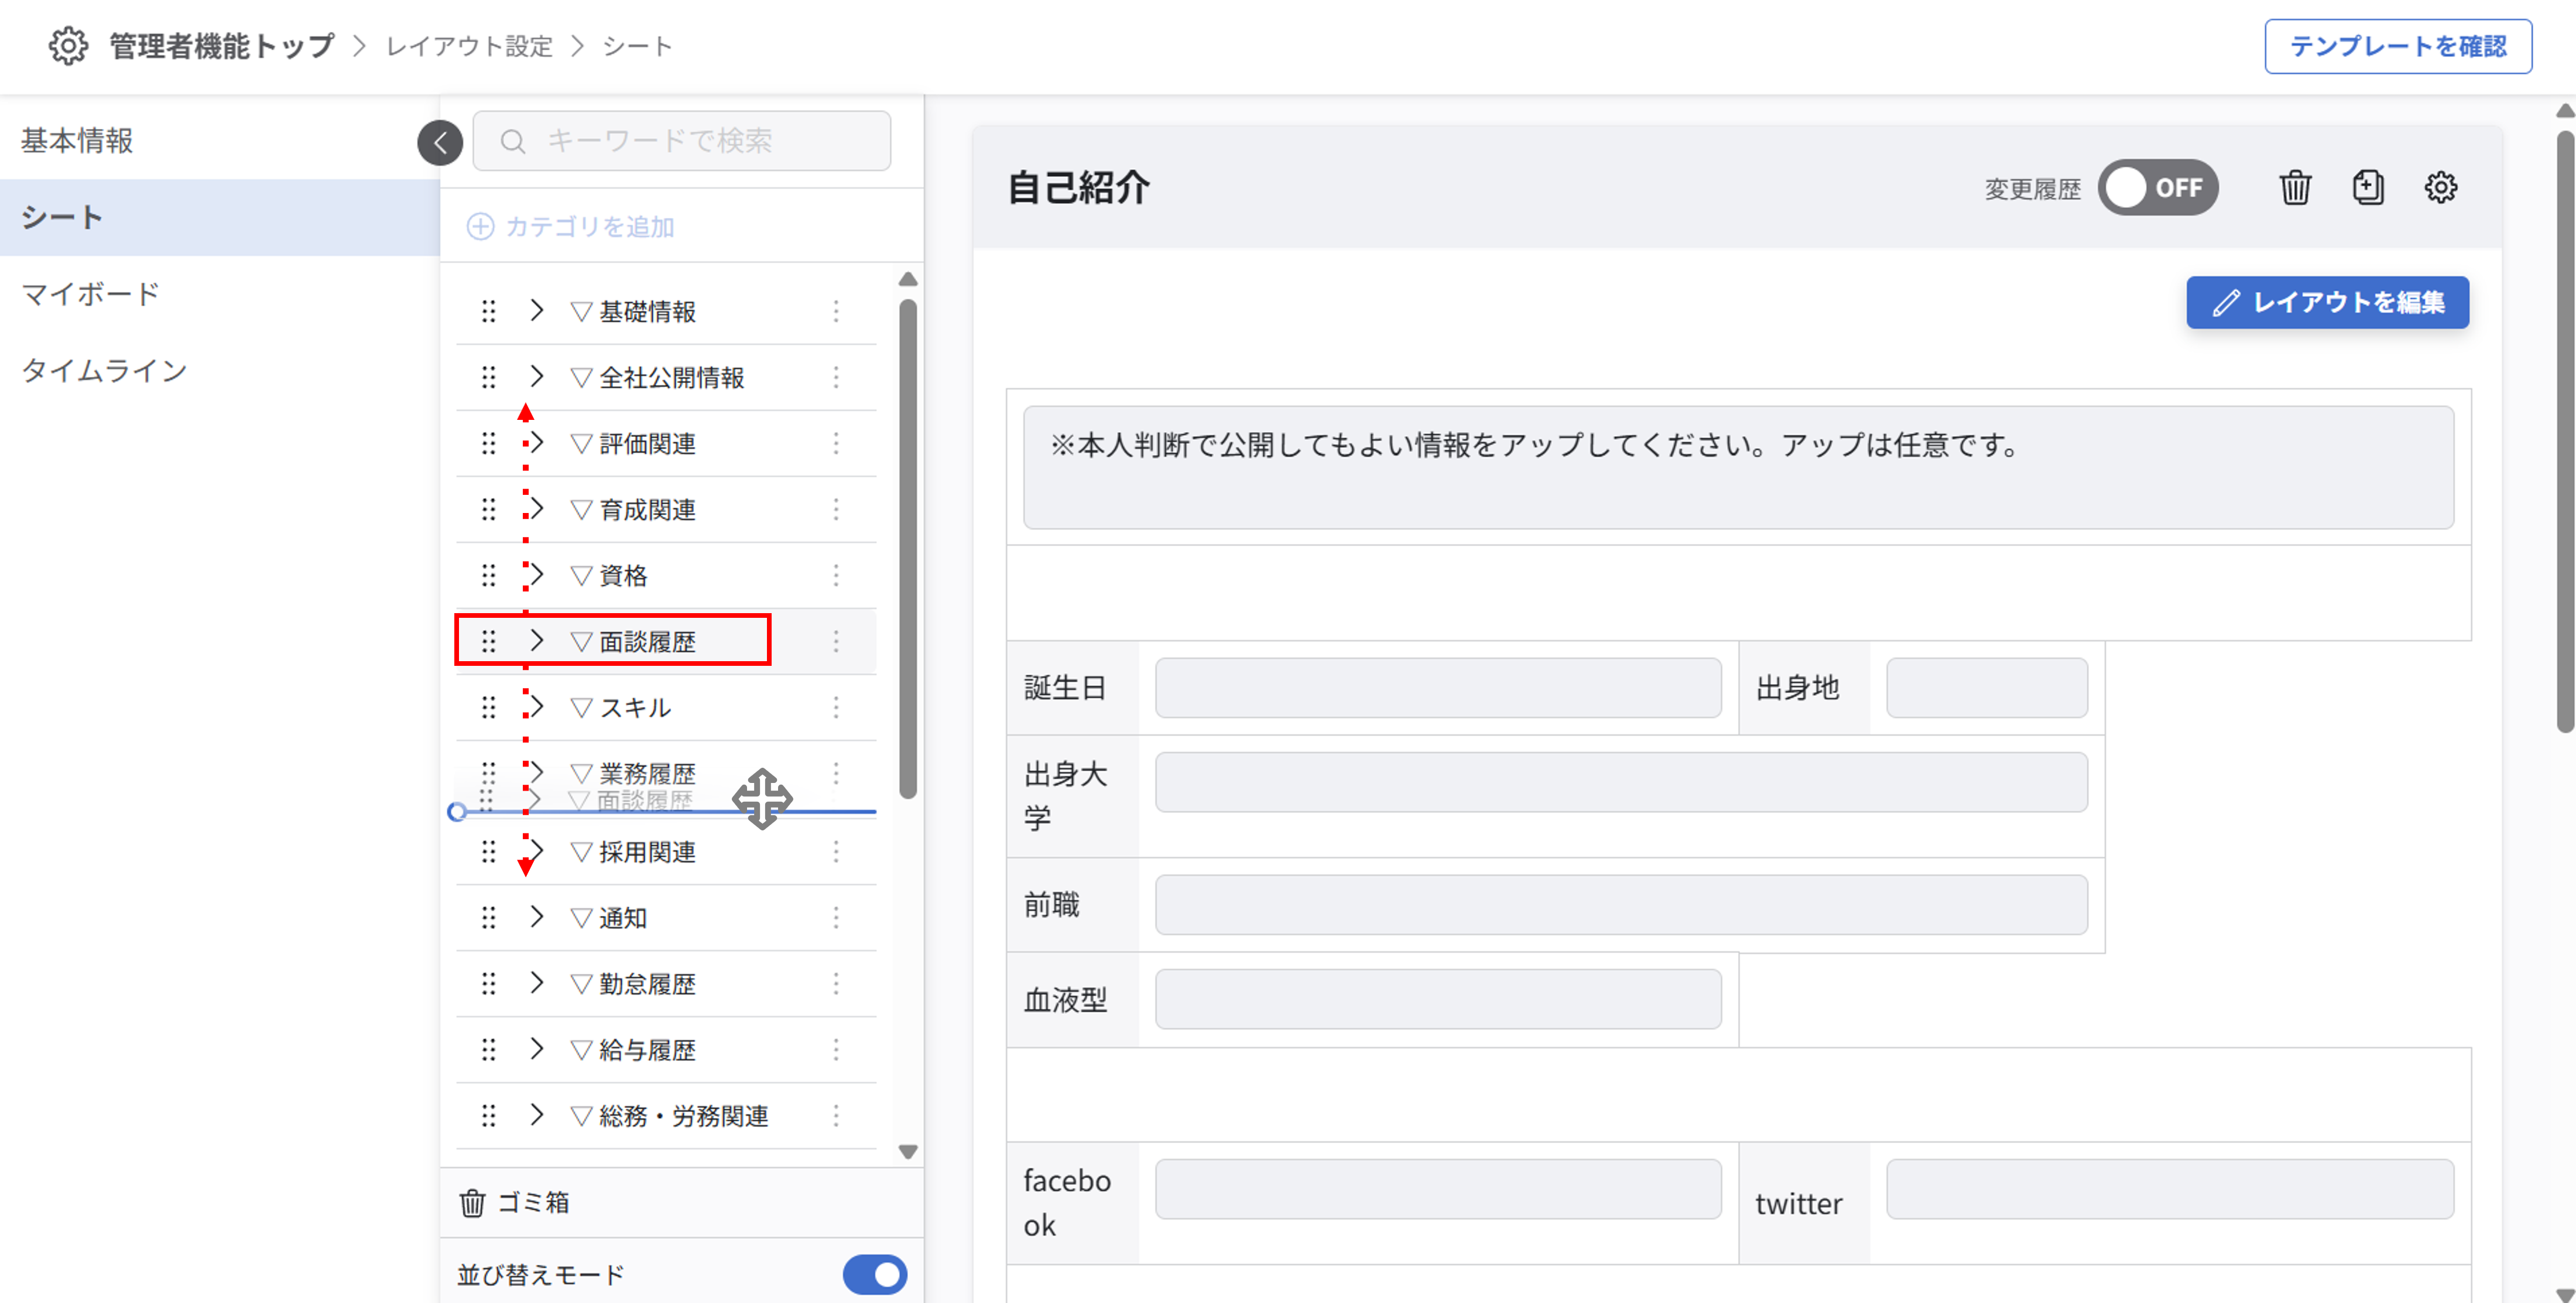Expand the 面談履歴 category
The image size is (2576, 1303).
pos(537,641)
